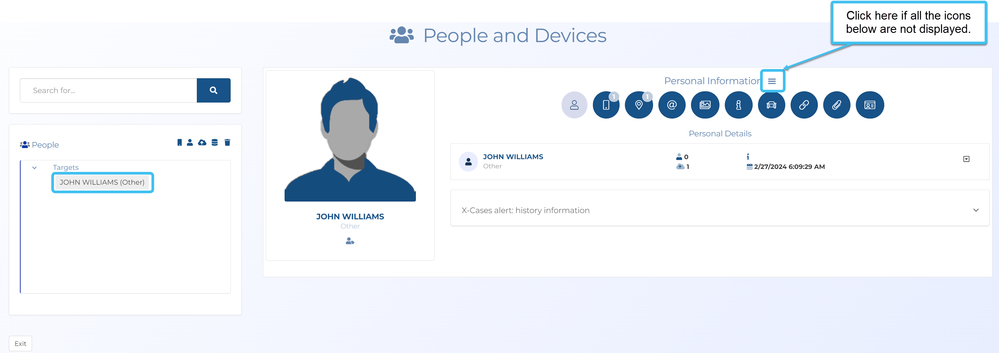The width and height of the screenshot is (999, 353).
Task: Expand X-Cases alert history information
Action: pos(976,210)
